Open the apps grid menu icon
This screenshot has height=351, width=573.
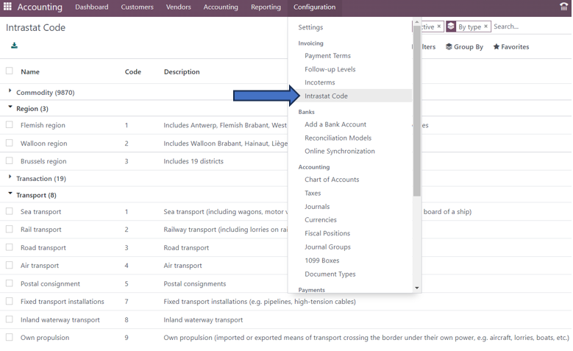pyautogui.click(x=7, y=7)
